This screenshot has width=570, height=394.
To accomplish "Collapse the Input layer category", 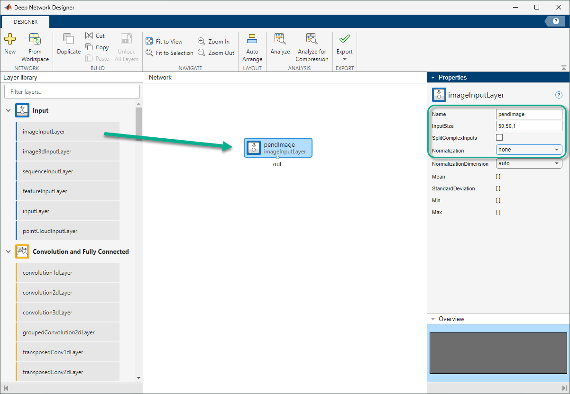I will tap(8, 111).
